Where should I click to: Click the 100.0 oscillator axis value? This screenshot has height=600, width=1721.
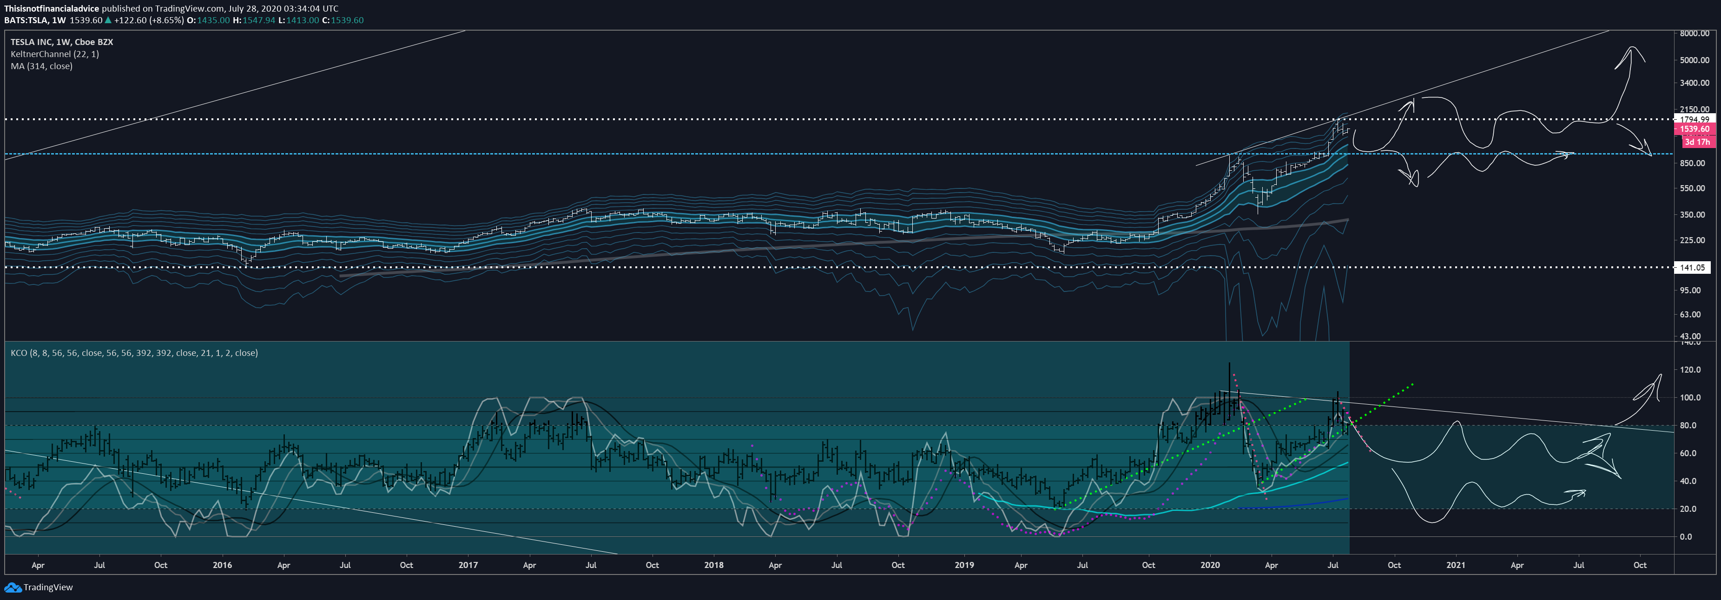coord(1690,398)
